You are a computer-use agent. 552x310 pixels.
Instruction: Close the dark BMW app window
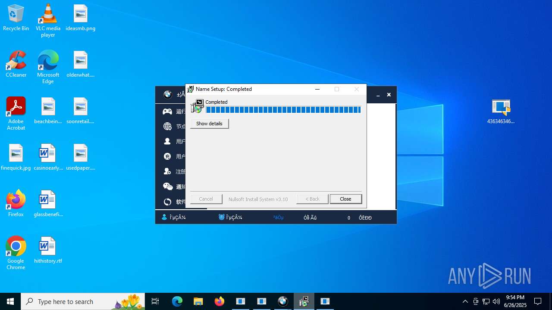(x=389, y=95)
